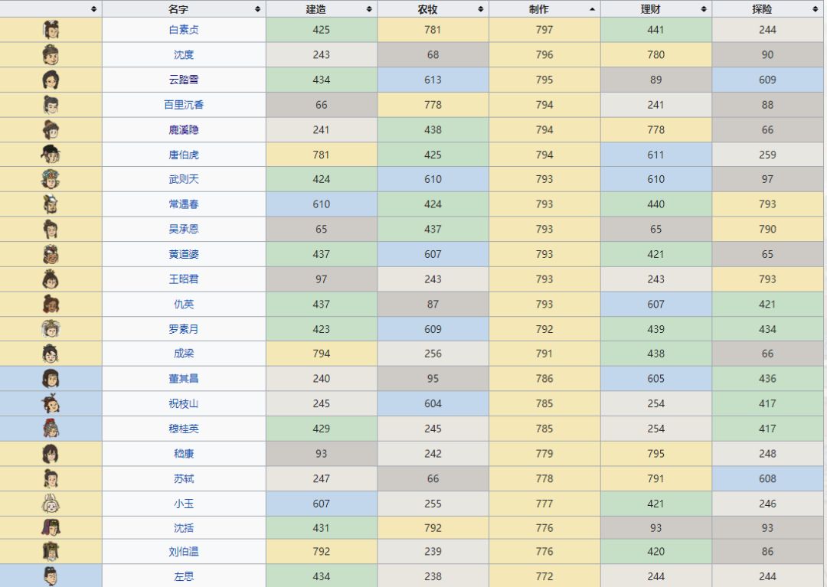827x587 pixels.
Task: Sort table by 理财 values
Action: tap(656, 9)
